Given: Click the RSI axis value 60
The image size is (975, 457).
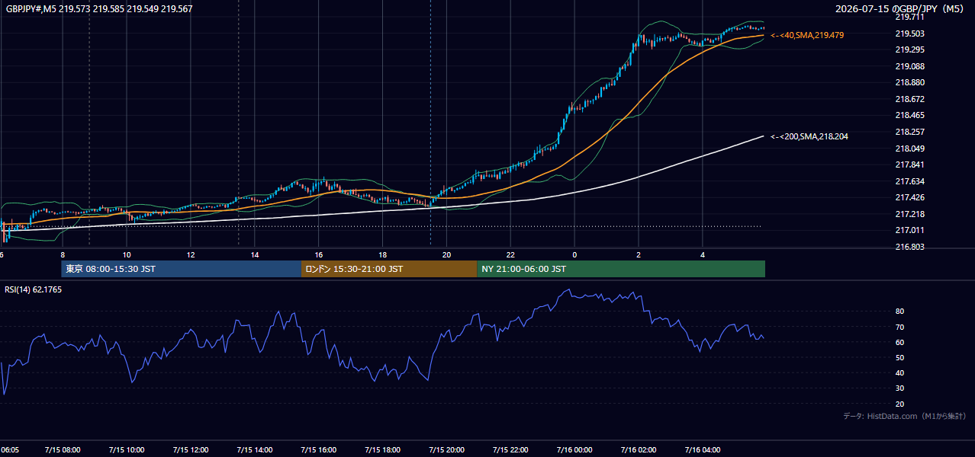Looking at the screenshot, I should point(899,342).
